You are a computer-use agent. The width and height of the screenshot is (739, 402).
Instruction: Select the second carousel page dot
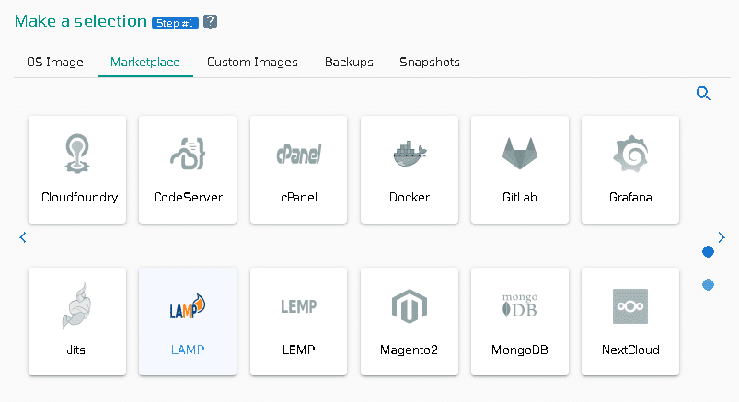(708, 284)
